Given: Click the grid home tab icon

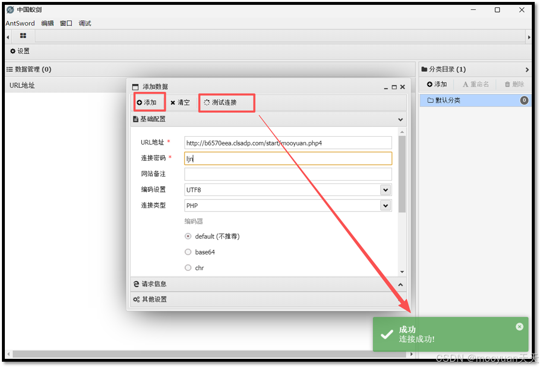Looking at the screenshot, I should [x=23, y=36].
